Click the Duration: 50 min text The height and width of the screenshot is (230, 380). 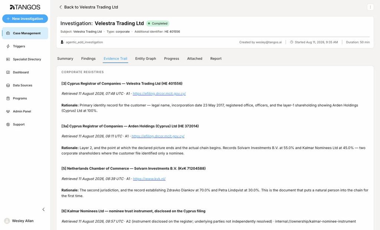tap(358, 42)
